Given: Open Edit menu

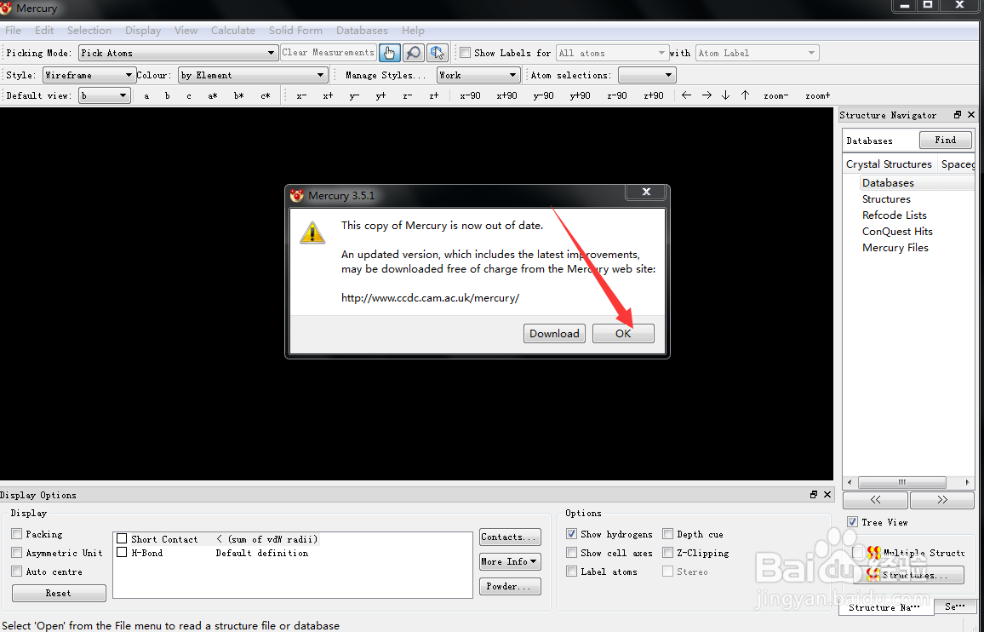Looking at the screenshot, I should click(x=44, y=30).
